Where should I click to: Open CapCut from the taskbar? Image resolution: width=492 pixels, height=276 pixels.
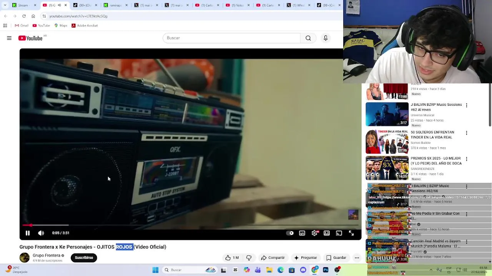click(235, 270)
